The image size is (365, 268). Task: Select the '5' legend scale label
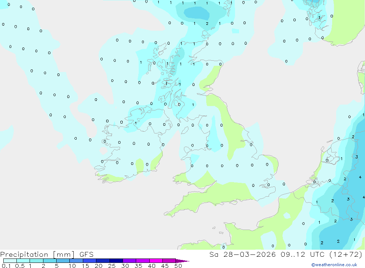coord(57,266)
